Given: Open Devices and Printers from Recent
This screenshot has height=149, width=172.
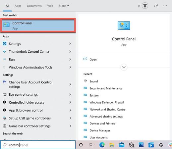Looking at the screenshot, I should pos(102,124).
